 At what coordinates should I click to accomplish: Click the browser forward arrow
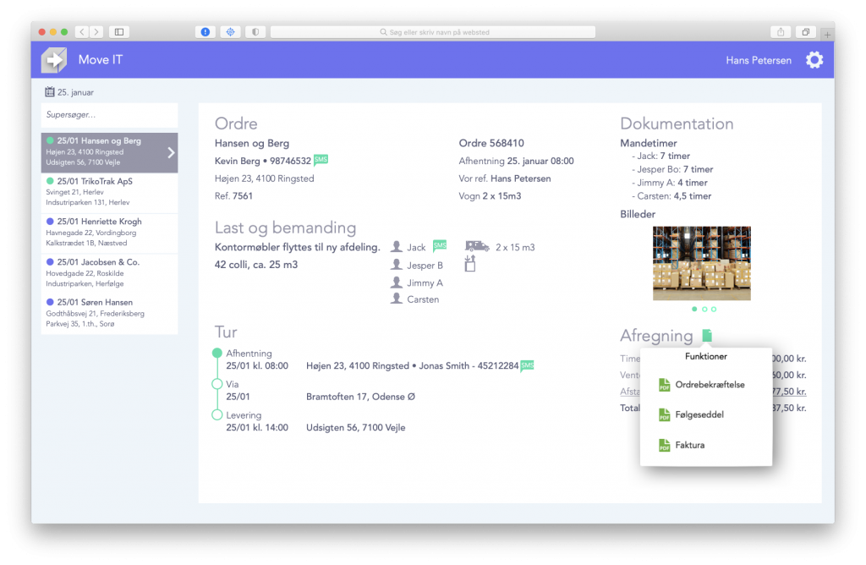click(96, 32)
